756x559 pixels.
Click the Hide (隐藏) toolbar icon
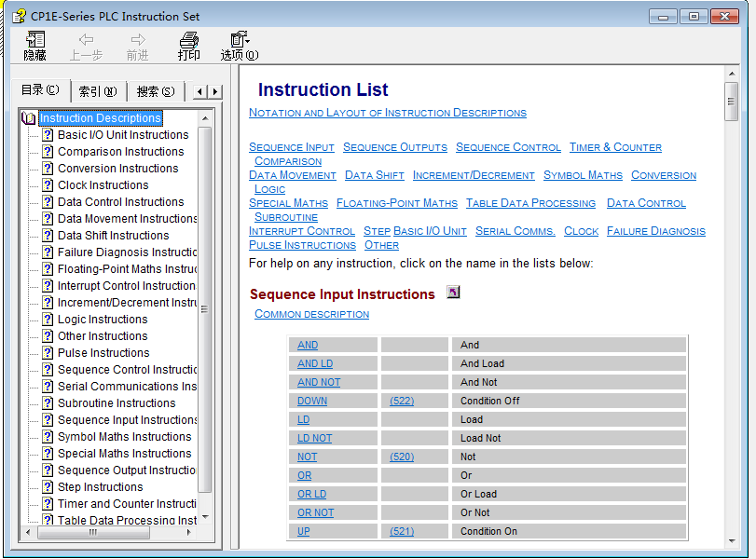click(34, 40)
